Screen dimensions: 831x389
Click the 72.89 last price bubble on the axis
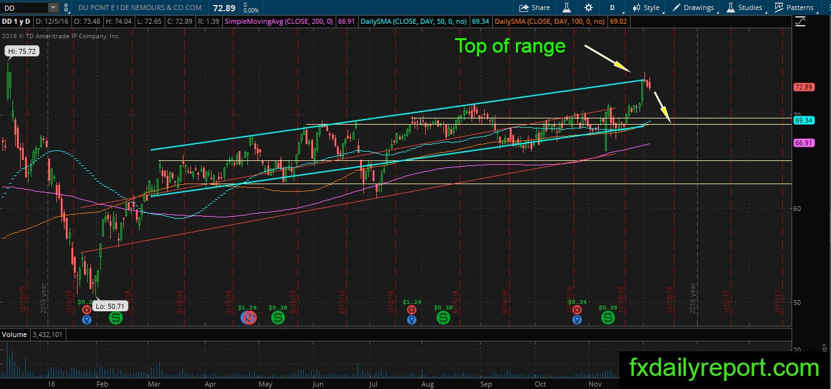(x=803, y=87)
